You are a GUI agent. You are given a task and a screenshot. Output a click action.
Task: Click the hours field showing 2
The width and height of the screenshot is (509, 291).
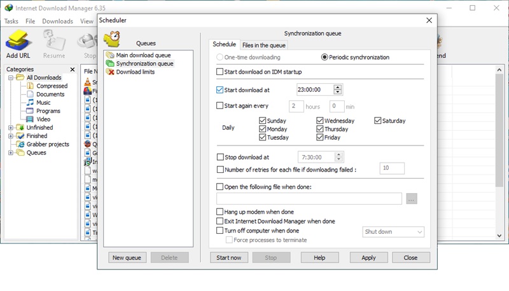296,106
